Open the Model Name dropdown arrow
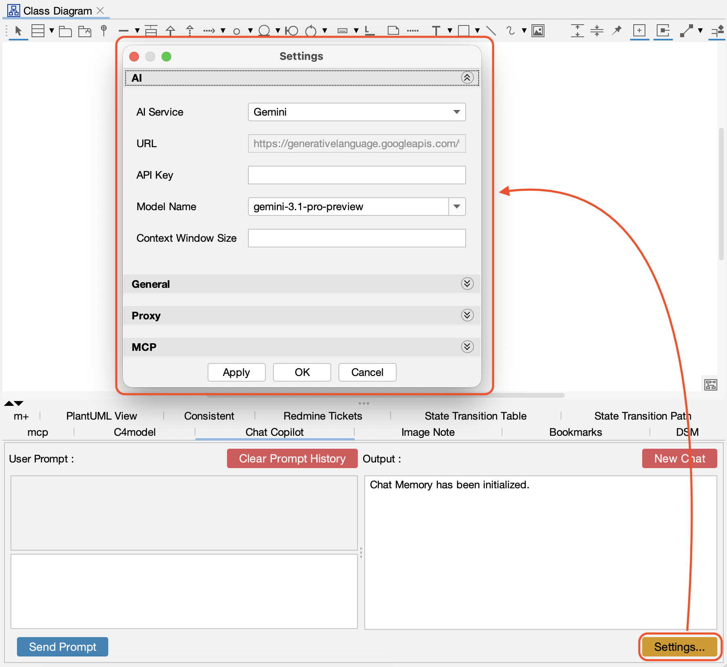The height and width of the screenshot is (667, 727). click(457, 207)
